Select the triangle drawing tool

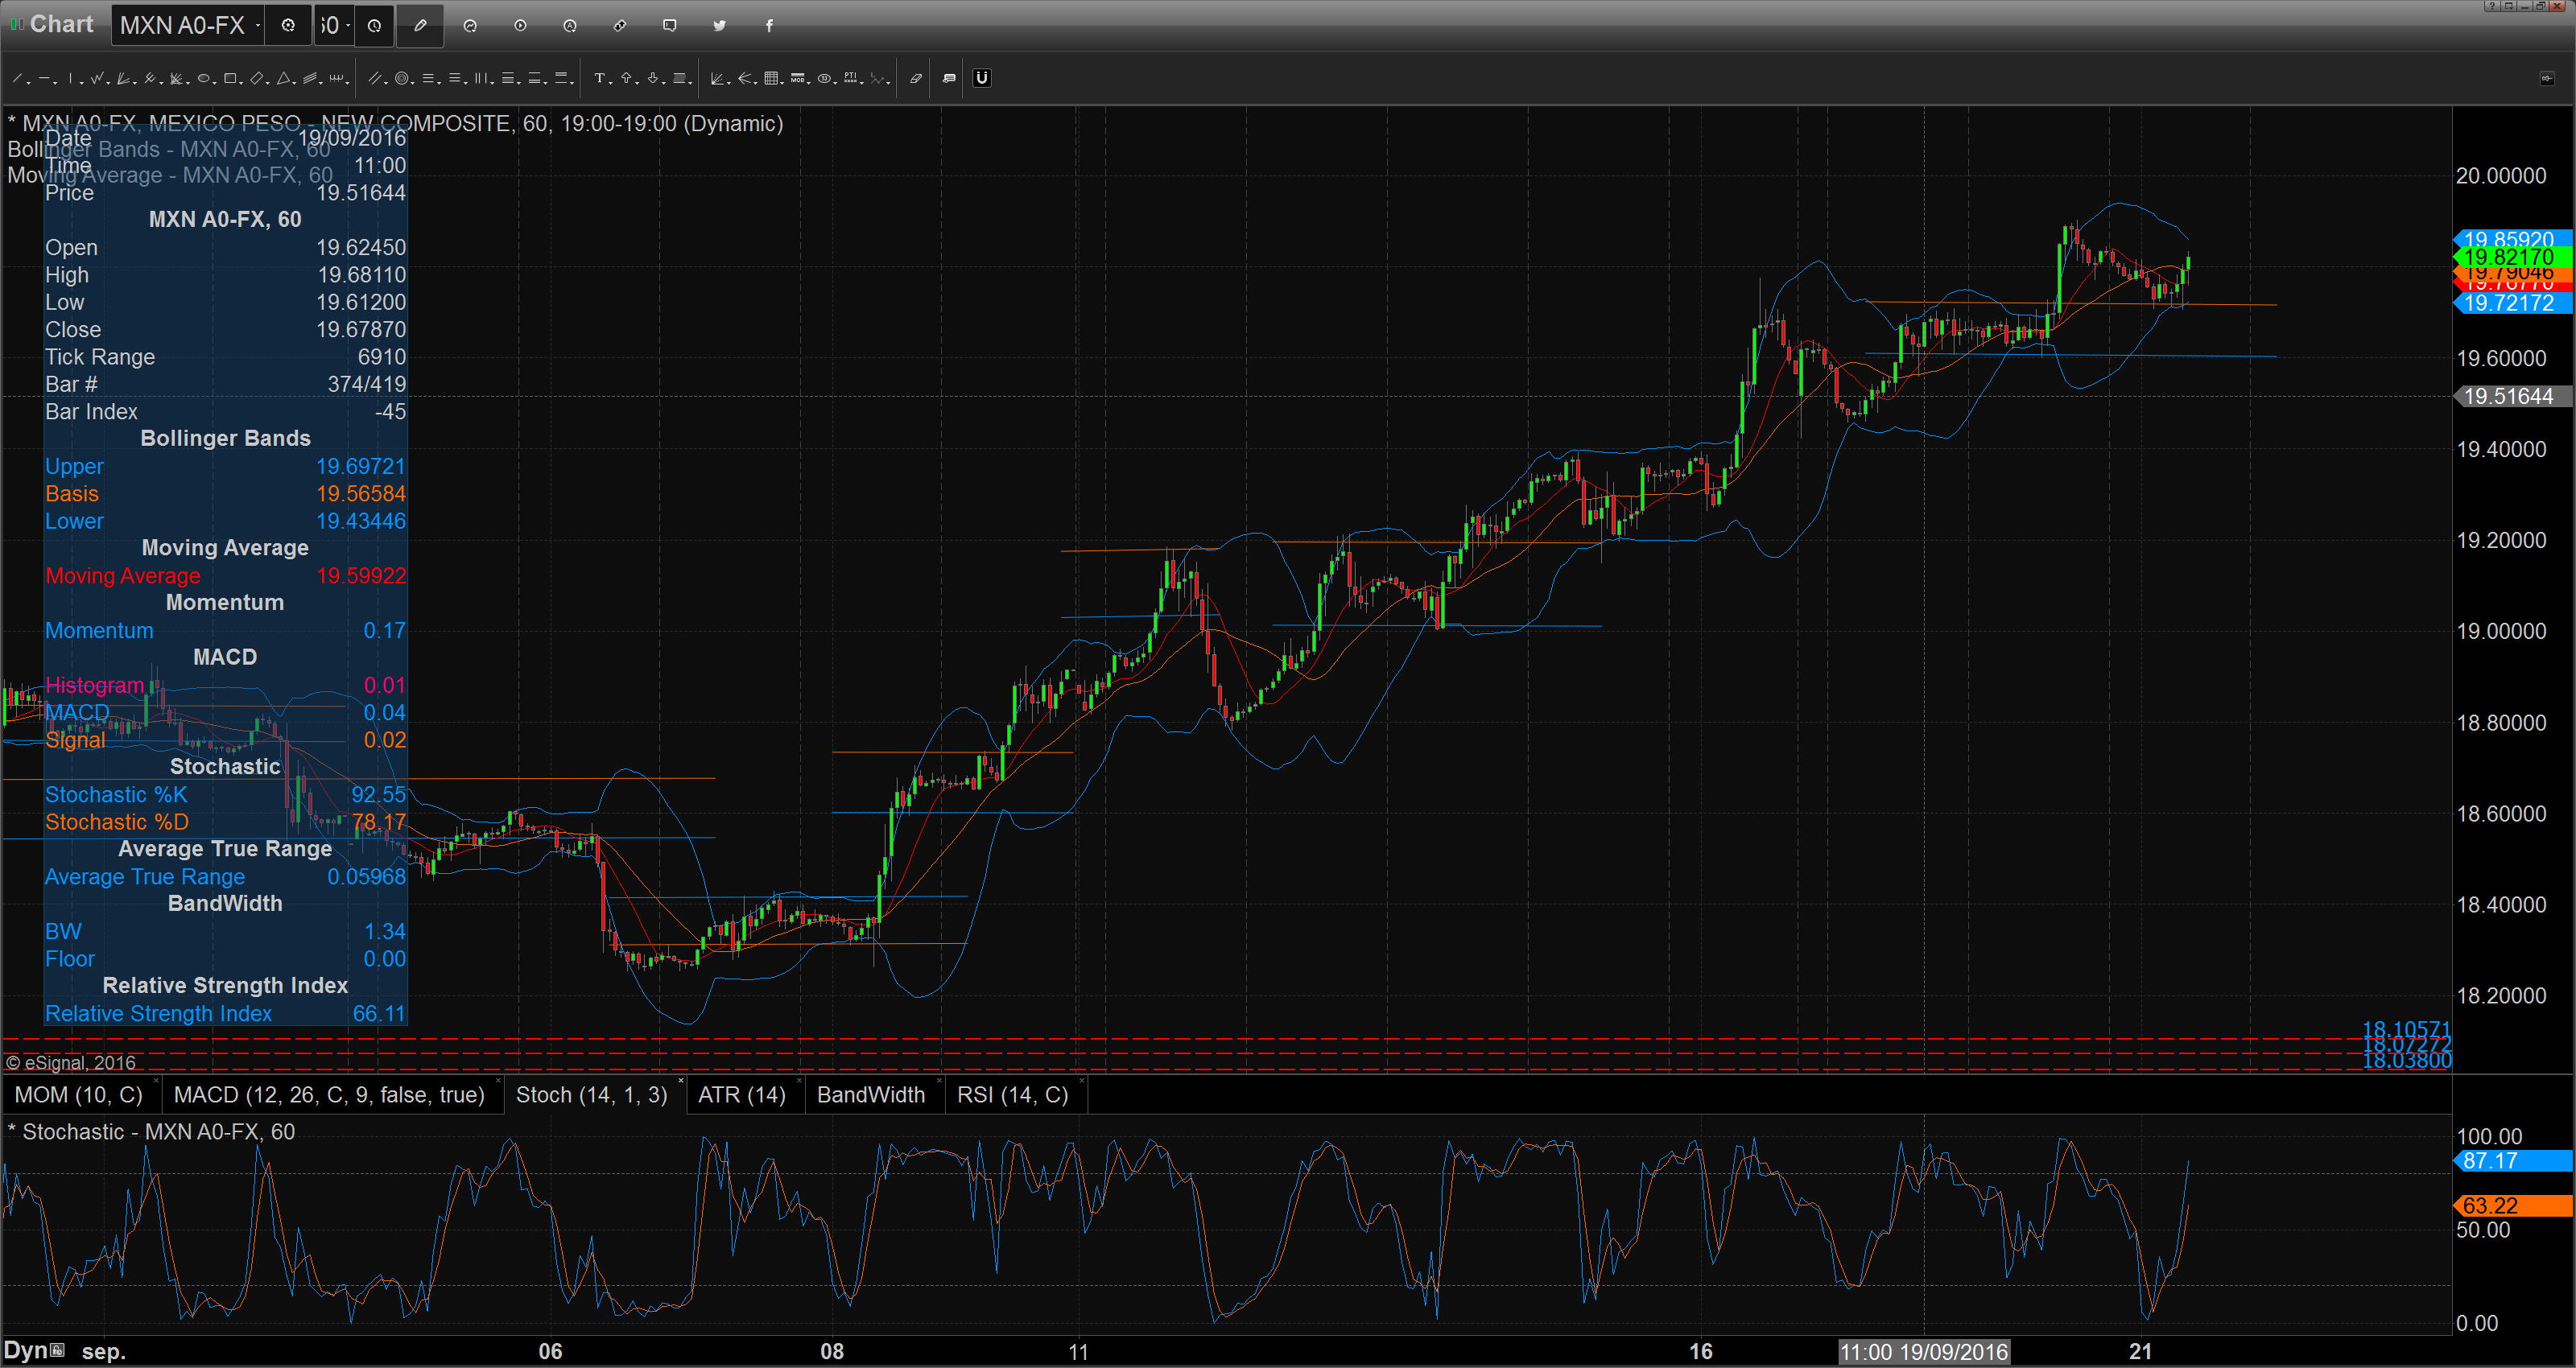pos(283,78)
